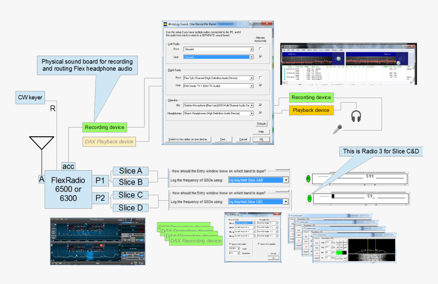Click the WriteLog log horizontal scrollbar
This screenshot has height=284, width=438.
(x=348, y=82)
